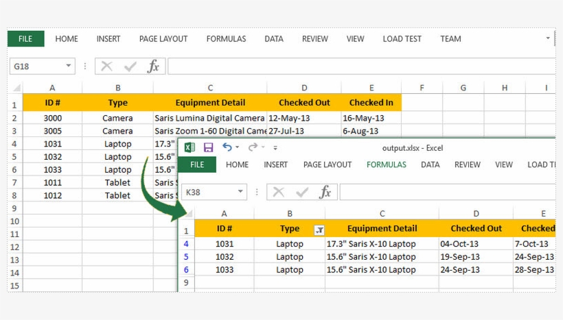Viewport: 563px width, 320px height.
Task: Click cell containing ID 3000
Action: [52, 118]
